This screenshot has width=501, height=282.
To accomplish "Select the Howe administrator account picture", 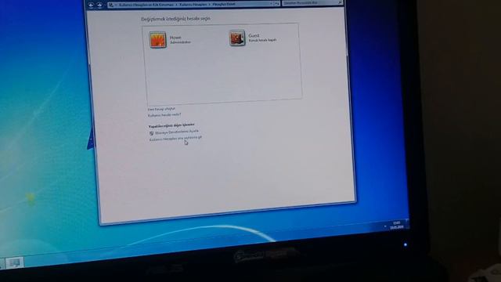I will point(157,40).
